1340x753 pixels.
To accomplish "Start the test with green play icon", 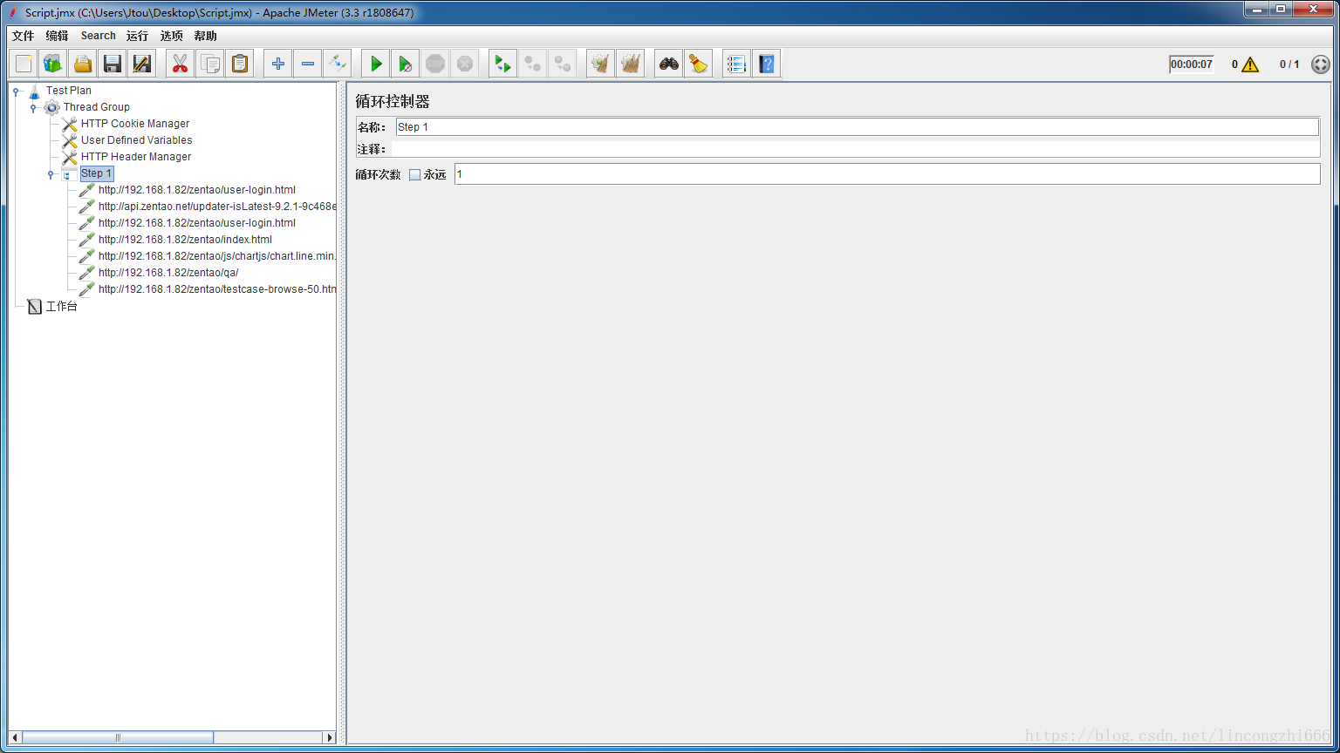I will tap(376, 64).
